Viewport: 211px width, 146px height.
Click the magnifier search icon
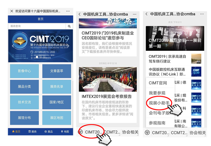(x=69, y=26)
